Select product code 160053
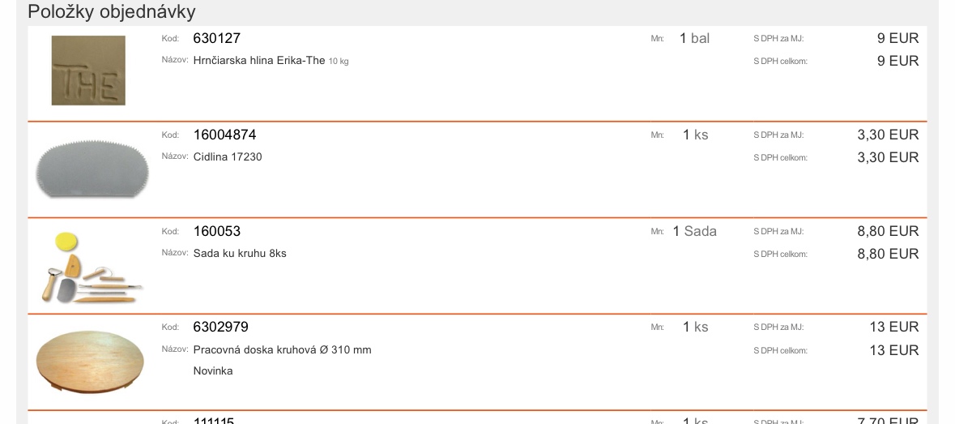This screenshot has height=424, width=955. [217, 232]
